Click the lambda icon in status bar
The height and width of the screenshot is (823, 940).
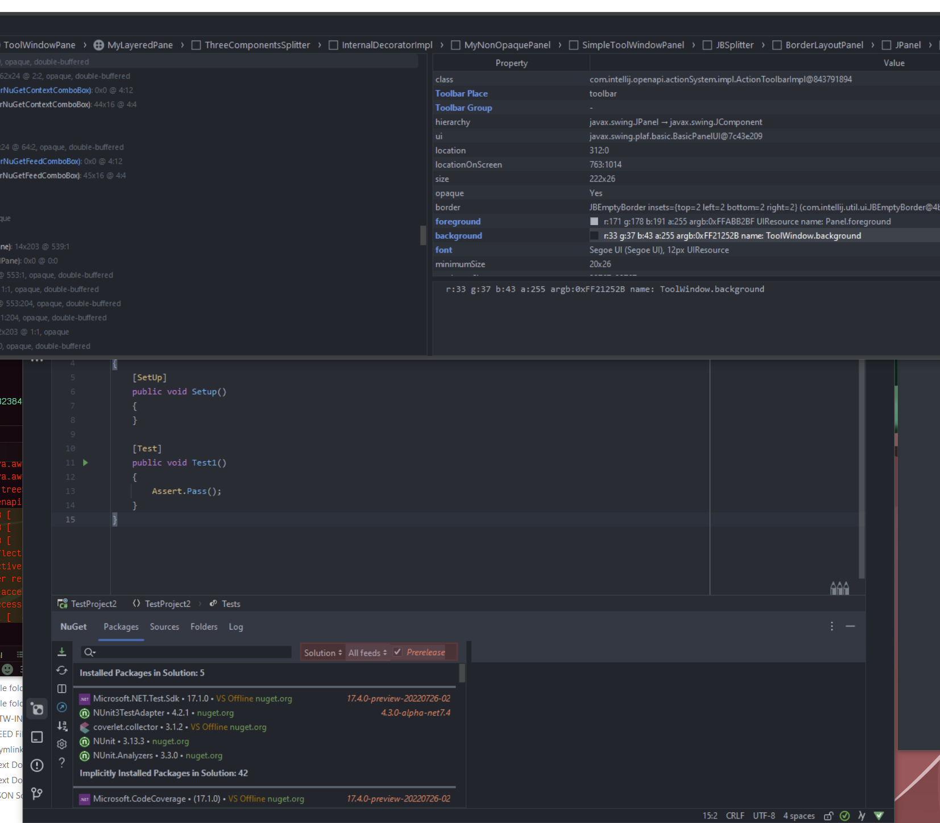862,816
